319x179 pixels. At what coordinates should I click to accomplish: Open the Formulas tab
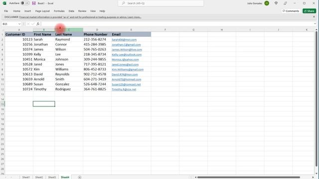click(x=59, y=11)
